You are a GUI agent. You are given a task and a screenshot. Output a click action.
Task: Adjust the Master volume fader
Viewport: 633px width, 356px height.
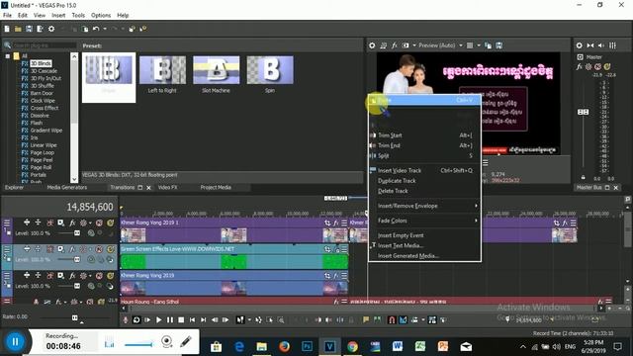click(x=583, y=112)
